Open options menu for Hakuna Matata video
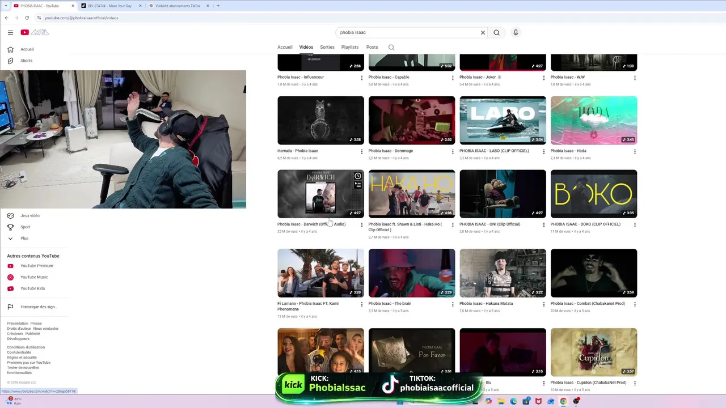This screenshot has width=726, height=408. pyautogui.click(x=544, y=304)
